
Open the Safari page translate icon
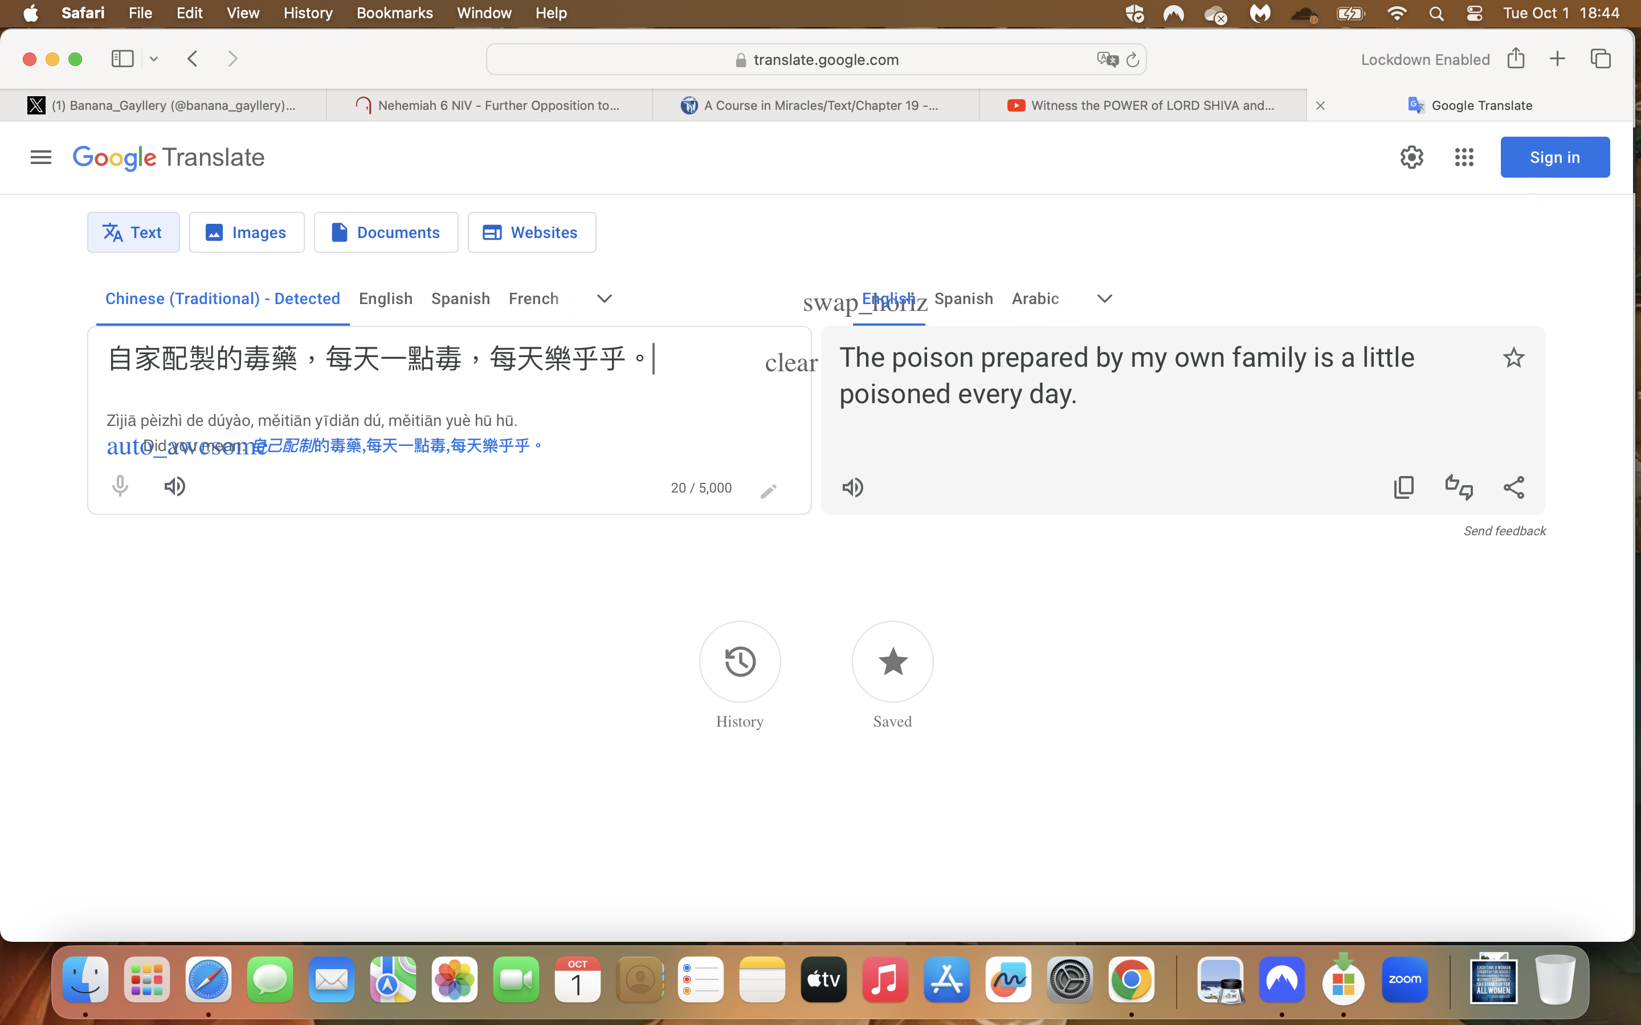pyautogui.click(x=1107, y=60)
